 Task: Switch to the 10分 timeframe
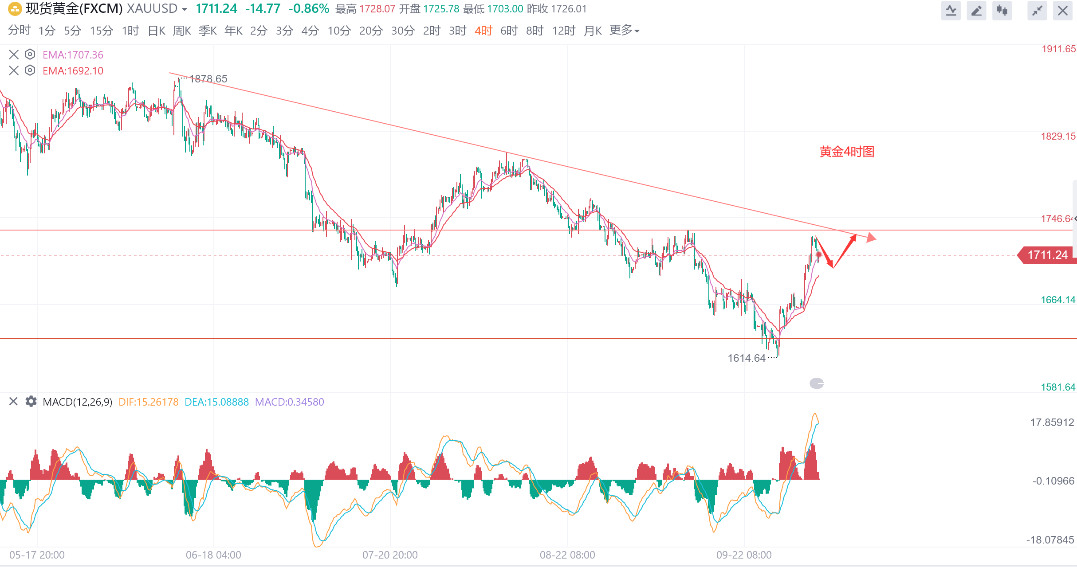tap(339, 30)
